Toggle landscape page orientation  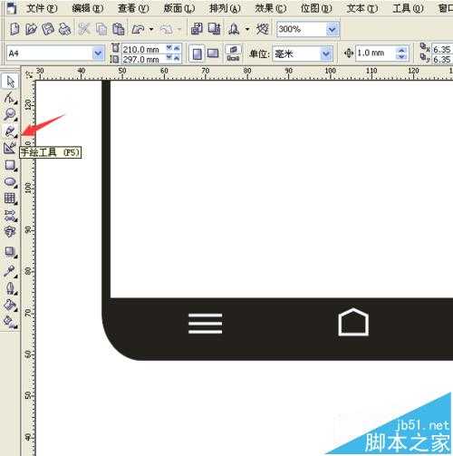(213, 54)
